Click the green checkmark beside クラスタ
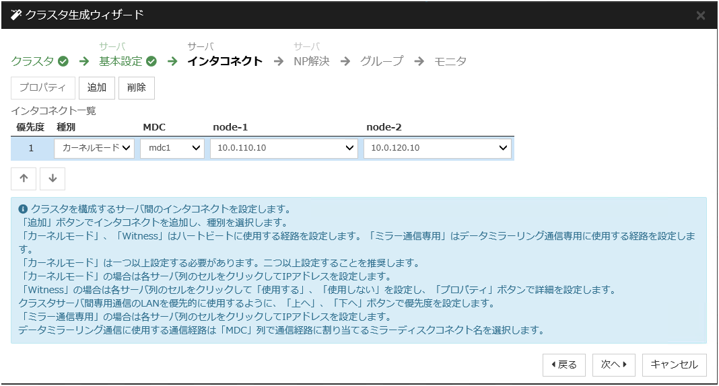The height and width of the screenshot is (386, 719). 63,61
